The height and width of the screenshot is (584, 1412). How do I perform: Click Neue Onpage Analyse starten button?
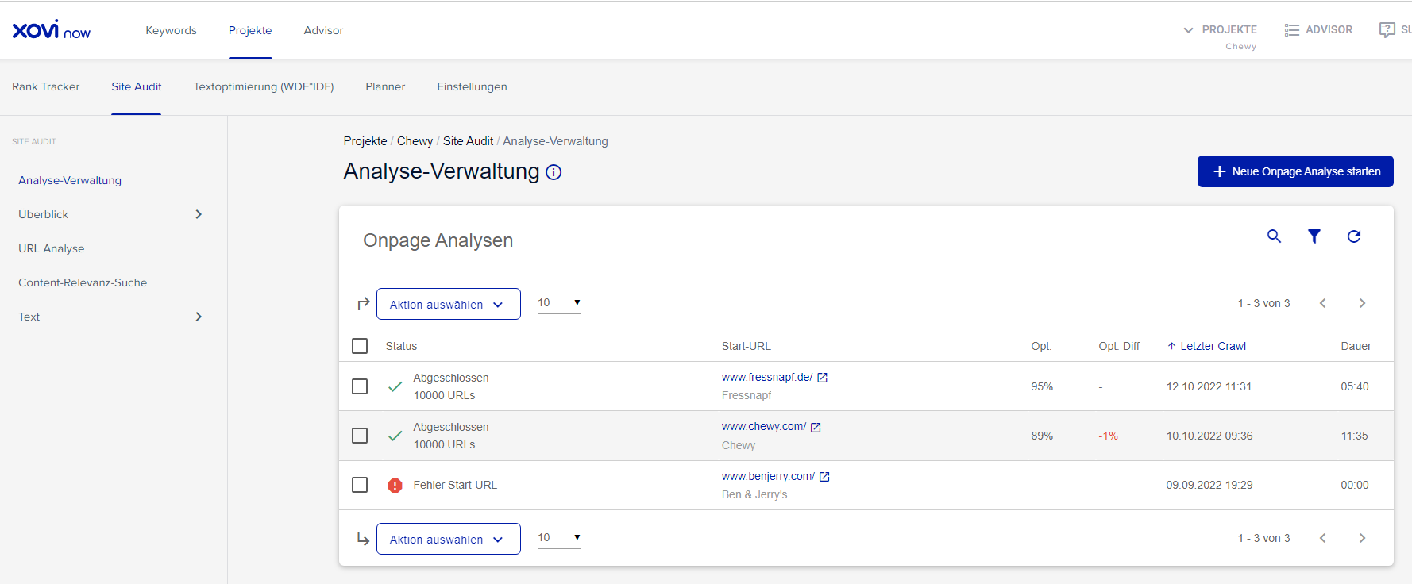click(x=1295, y=171)
